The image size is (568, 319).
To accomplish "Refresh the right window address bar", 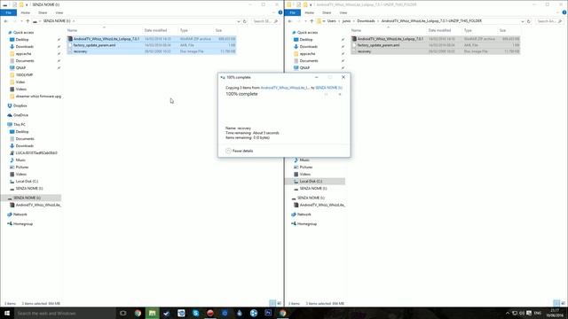I will click(529, 21).
